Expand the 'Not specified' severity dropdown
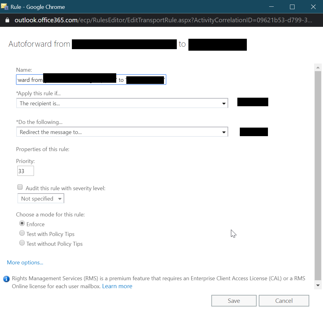This screenshot has width=323, height=319. click(59, 198)
